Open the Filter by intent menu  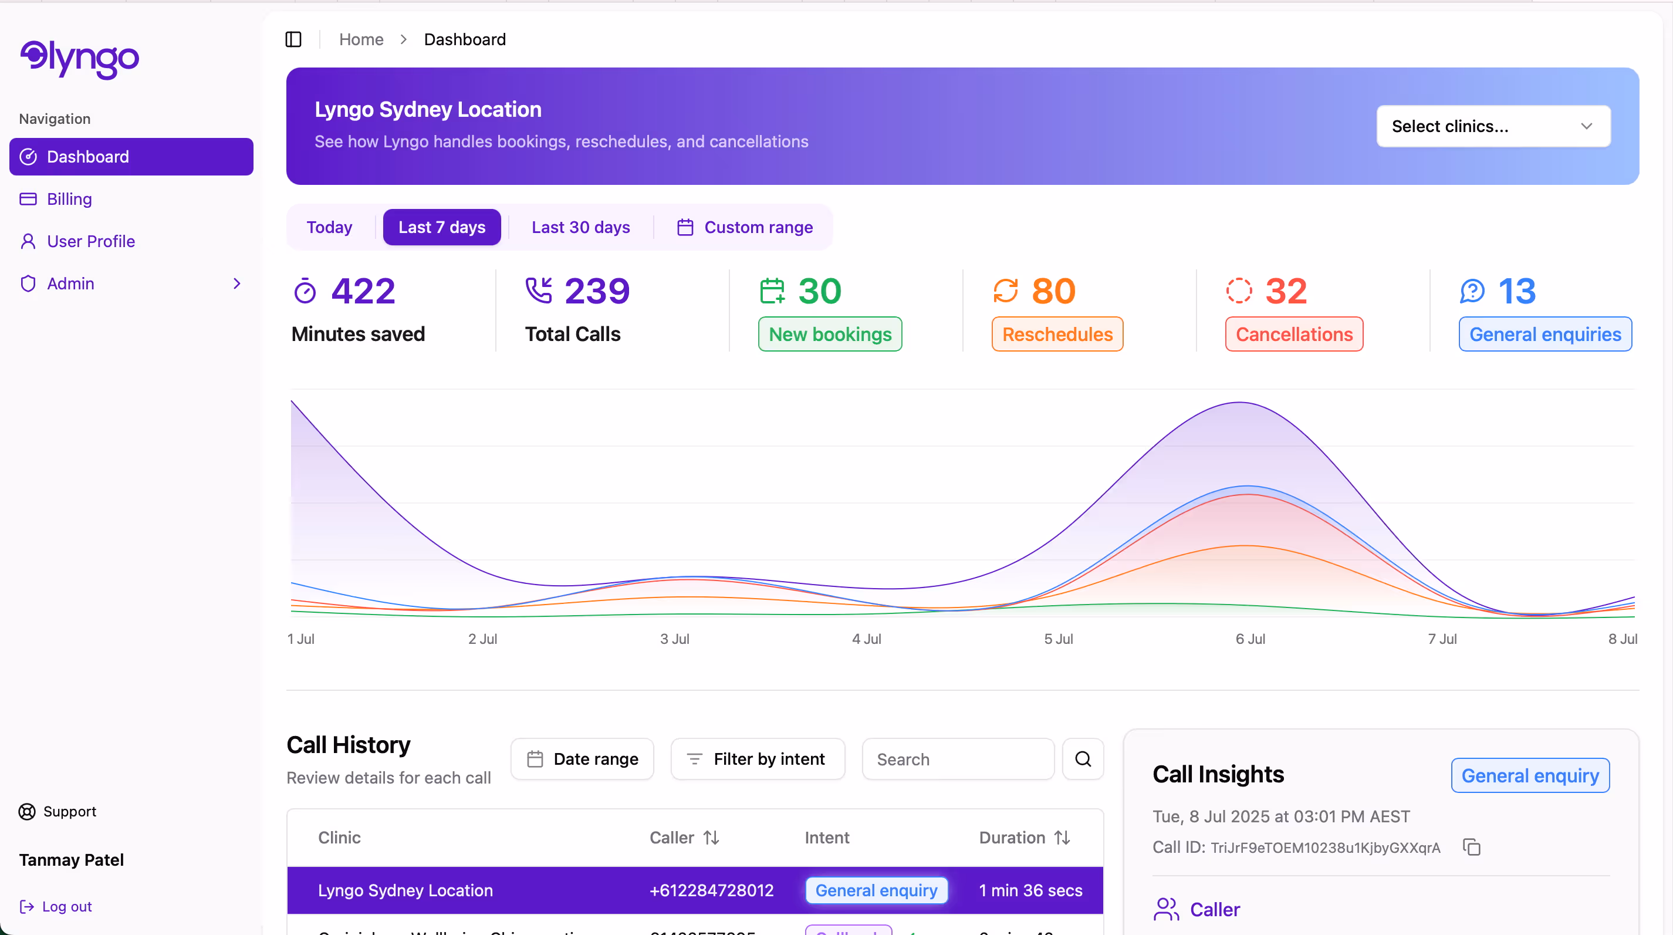758,759
